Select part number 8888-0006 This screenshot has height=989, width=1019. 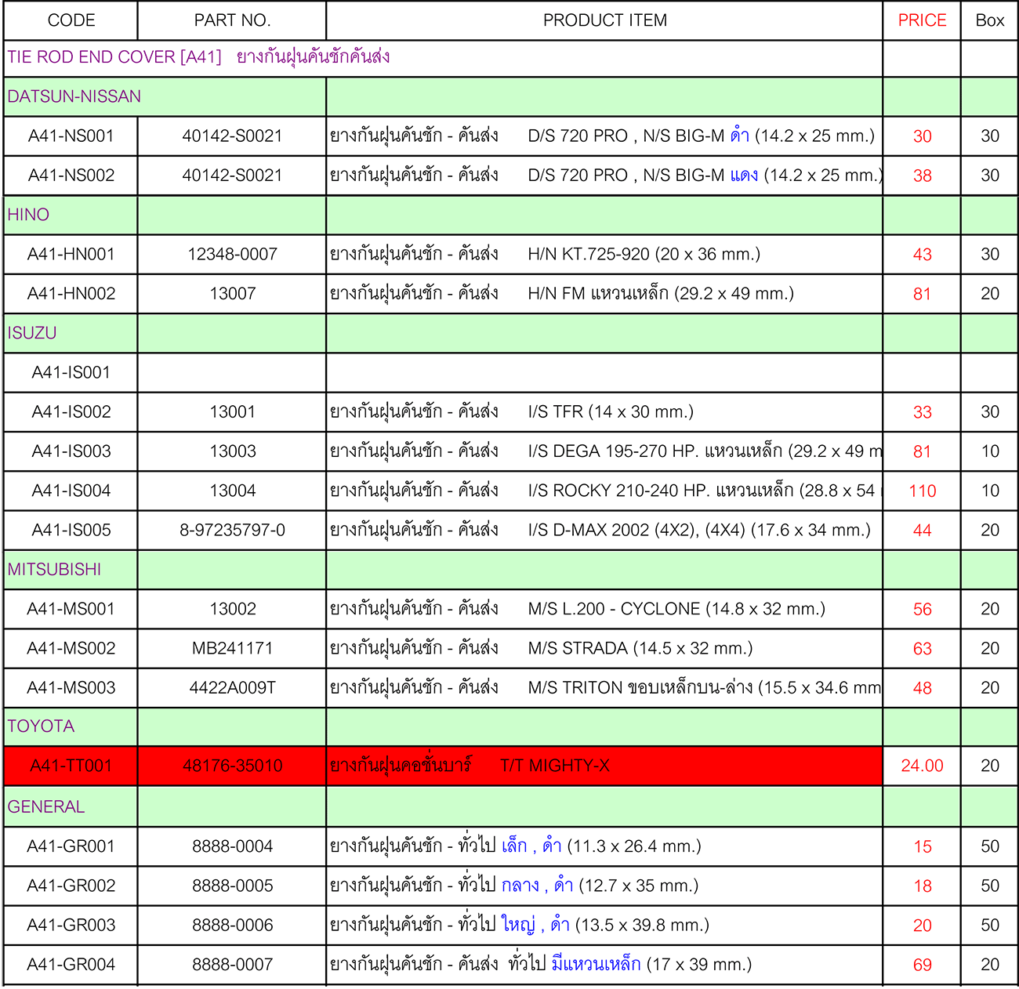[233, 925]
